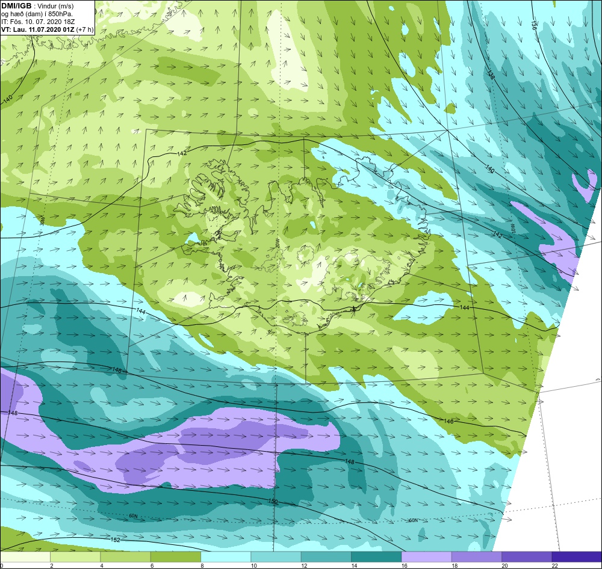Click the 152 contour label
The image size is (602, 569).
pos(115,540)
